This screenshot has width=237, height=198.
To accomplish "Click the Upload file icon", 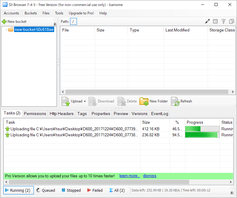I will tap(66, 101).
